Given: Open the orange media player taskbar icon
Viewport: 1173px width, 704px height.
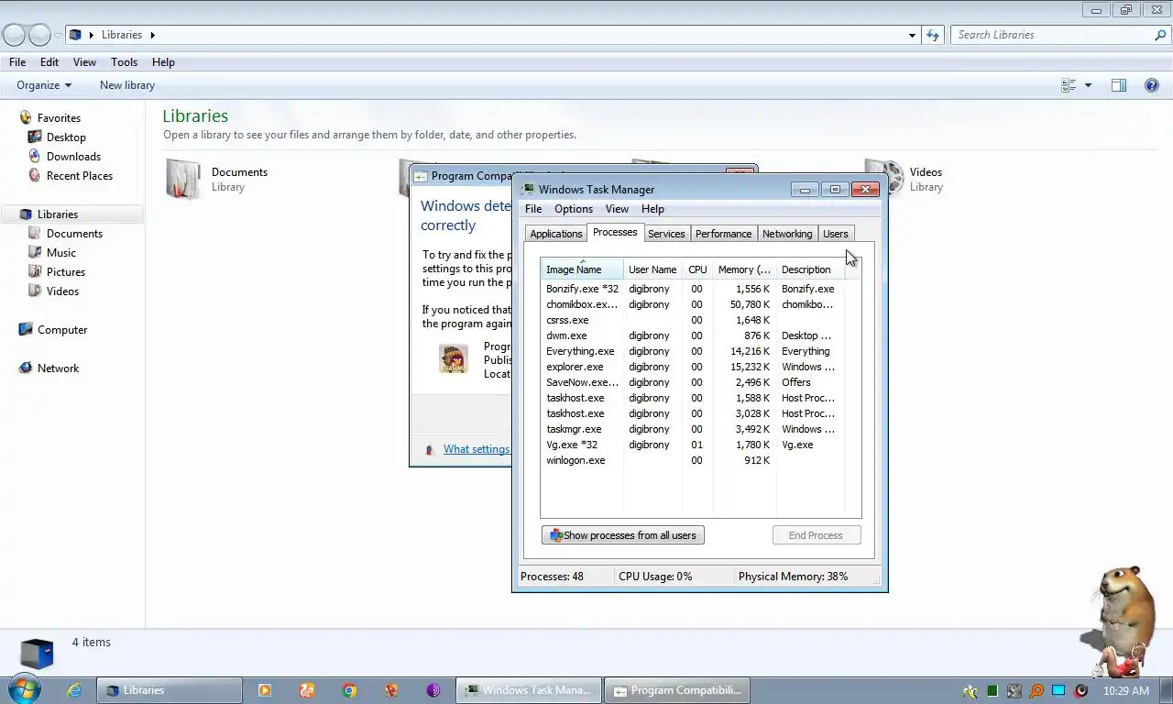Looking at the screenshot, I should coord(265,690).
